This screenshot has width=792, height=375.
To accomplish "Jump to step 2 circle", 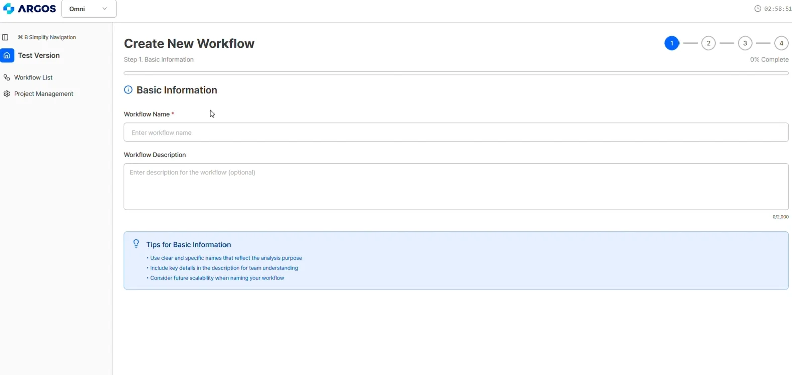I will point(708,43).
